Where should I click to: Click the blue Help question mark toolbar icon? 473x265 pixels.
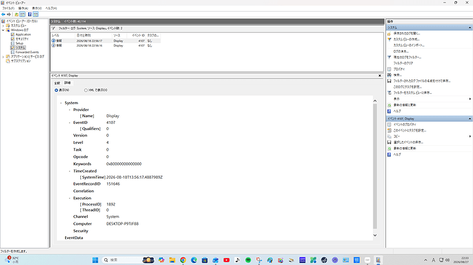29,14
